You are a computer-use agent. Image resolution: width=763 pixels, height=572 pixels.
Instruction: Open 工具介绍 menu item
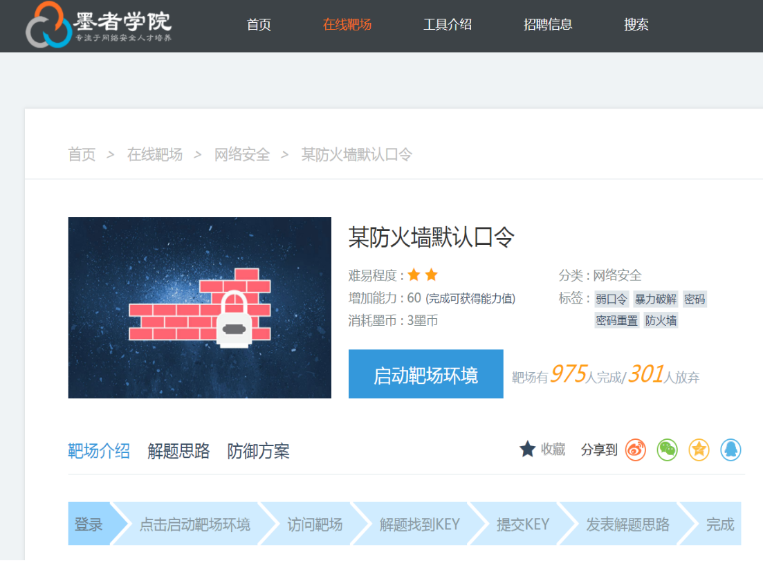(447, 24)
